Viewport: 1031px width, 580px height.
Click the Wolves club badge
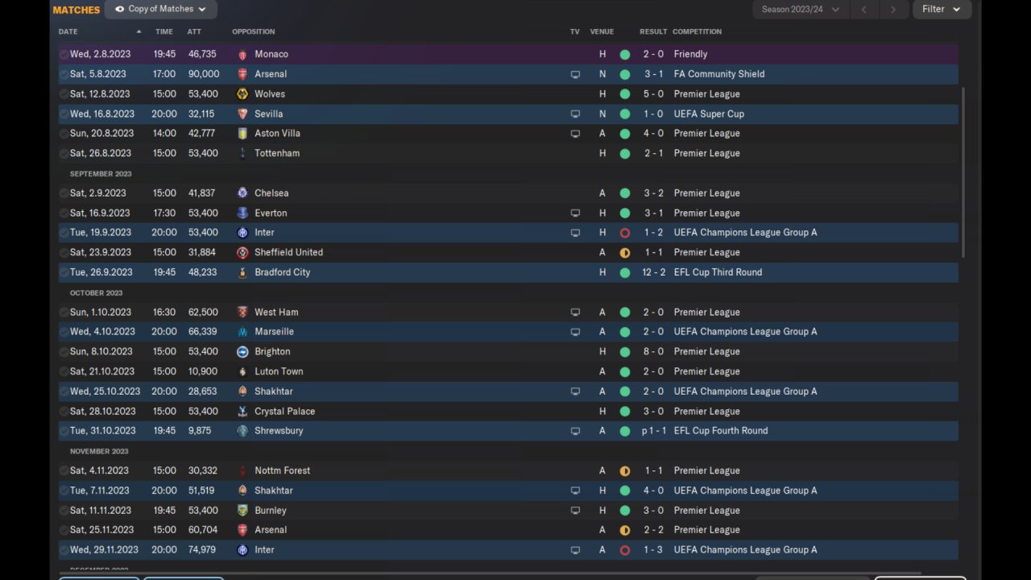click(242, 94)
